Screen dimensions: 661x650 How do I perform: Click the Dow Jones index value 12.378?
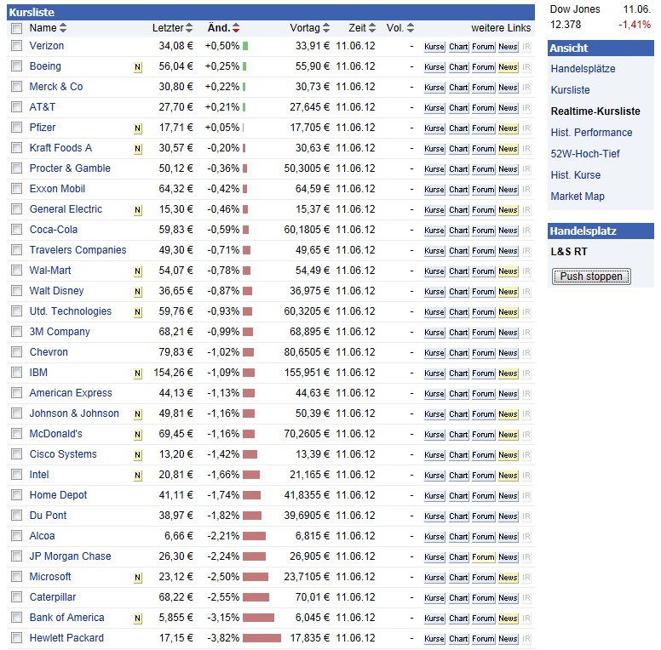566,25
